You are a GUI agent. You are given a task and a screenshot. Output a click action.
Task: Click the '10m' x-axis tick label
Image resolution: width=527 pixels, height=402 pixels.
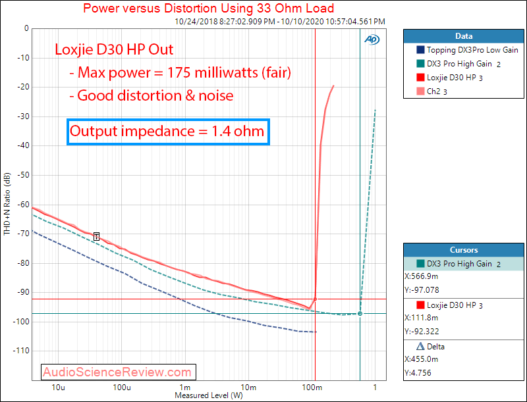click(x=248, y=388)
